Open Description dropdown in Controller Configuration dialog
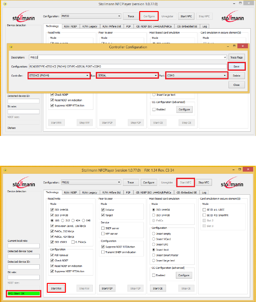The image size is (256, 302). tap(225, 58)
